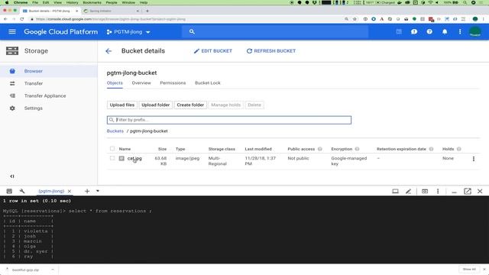Click the Cloud Shell wrench settings icon
This screenshot has width=489, height=275.
tap(22, 191)
